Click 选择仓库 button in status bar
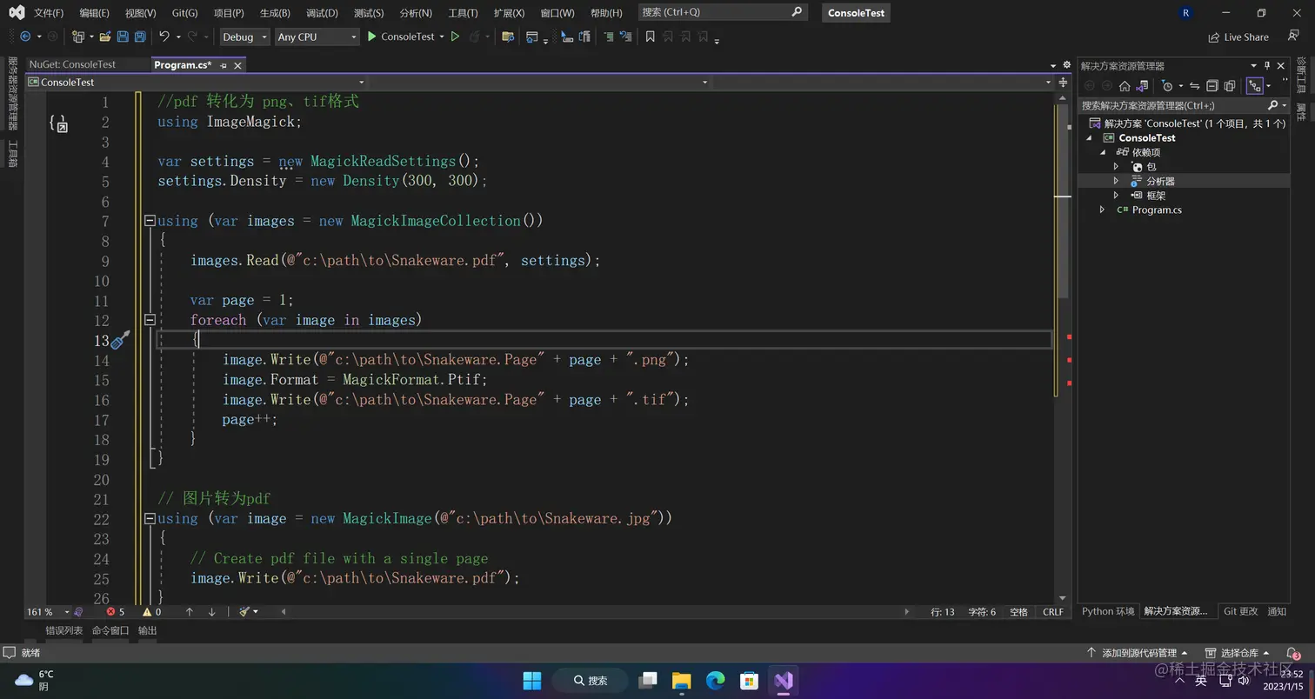Screen dimensions: 1315x699 click(1238, 653)
